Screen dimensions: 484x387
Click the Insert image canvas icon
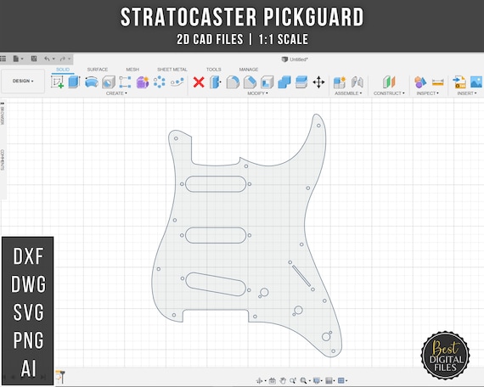pos(476,82)
